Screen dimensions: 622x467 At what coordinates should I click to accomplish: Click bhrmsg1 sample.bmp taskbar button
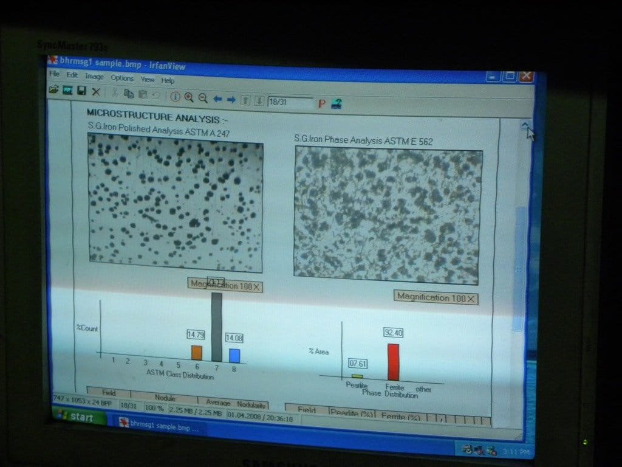(x=161, y=426)
